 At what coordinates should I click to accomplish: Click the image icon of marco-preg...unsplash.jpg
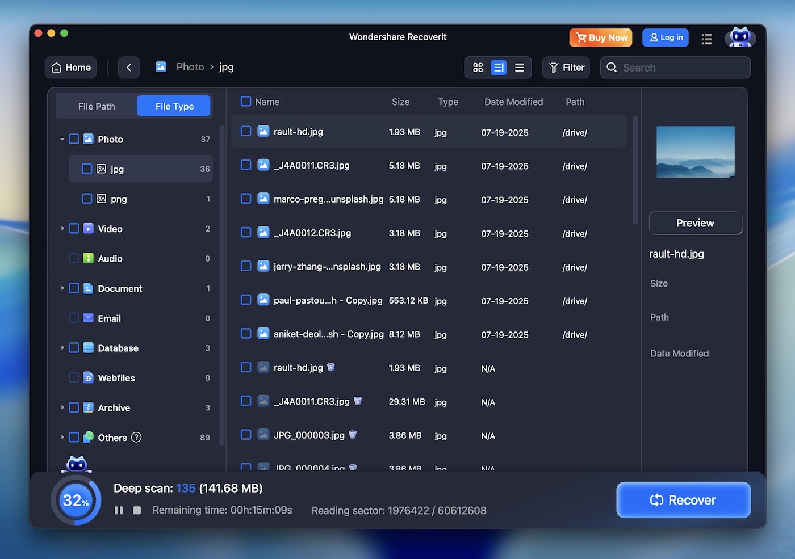click(263, 199)
